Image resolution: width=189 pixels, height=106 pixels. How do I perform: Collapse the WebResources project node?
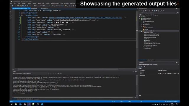tap(140, 20)
